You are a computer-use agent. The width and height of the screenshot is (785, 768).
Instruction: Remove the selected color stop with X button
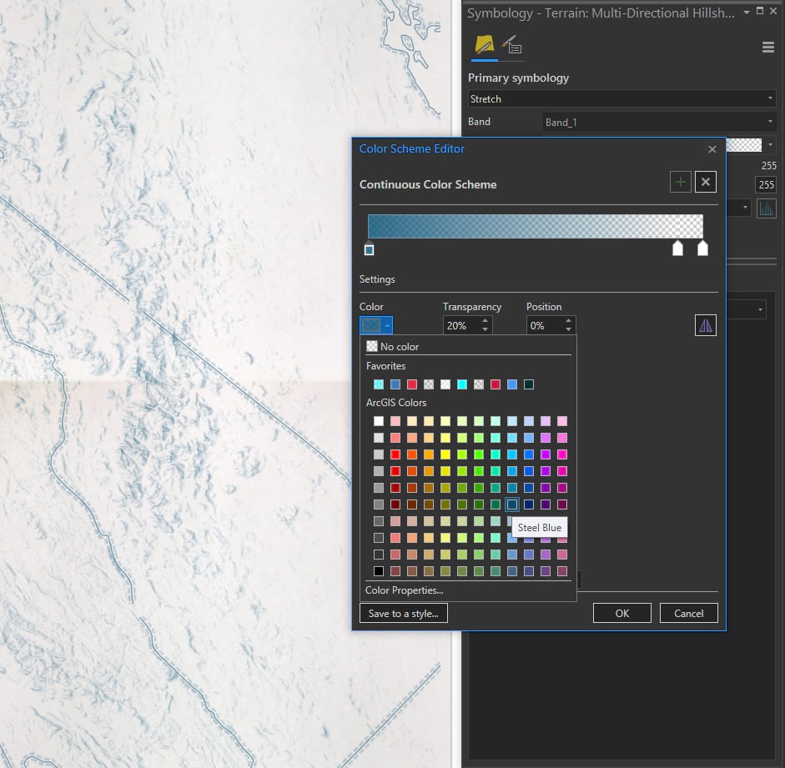tap(706, 182)
